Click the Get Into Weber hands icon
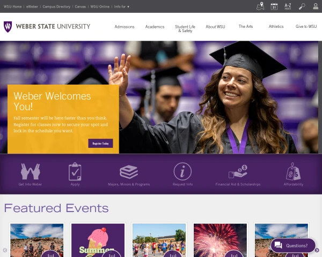The width and height of the screenshot is (322, 257). pos(31,171)
